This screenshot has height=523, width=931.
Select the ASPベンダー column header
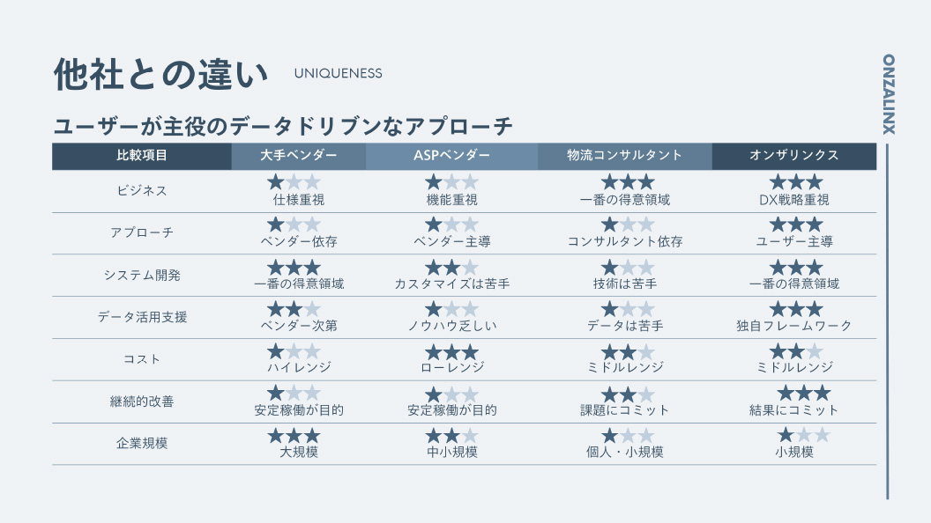pyautogui.click(x=451, y=156)
